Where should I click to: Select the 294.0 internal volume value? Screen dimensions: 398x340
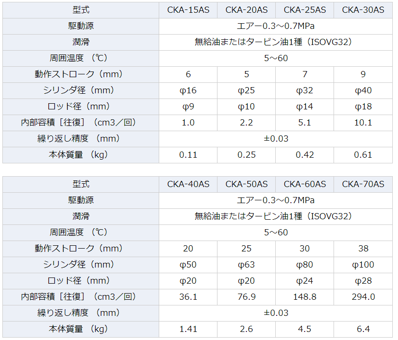click(x=363, y=297)
